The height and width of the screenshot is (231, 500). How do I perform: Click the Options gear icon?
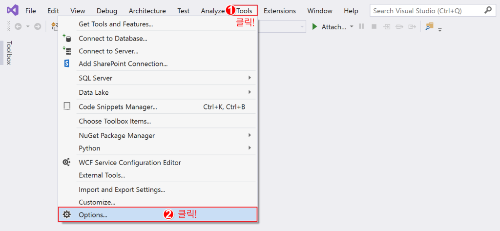(x=66, y=214)
